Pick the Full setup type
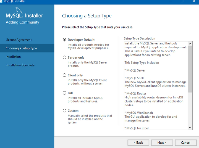This screenshot has height=148, width=199. point(64,93)
